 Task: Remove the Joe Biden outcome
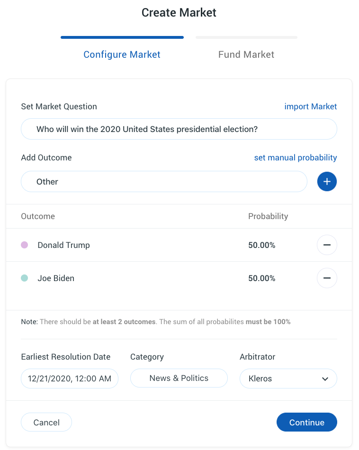(x=327, y=278)
